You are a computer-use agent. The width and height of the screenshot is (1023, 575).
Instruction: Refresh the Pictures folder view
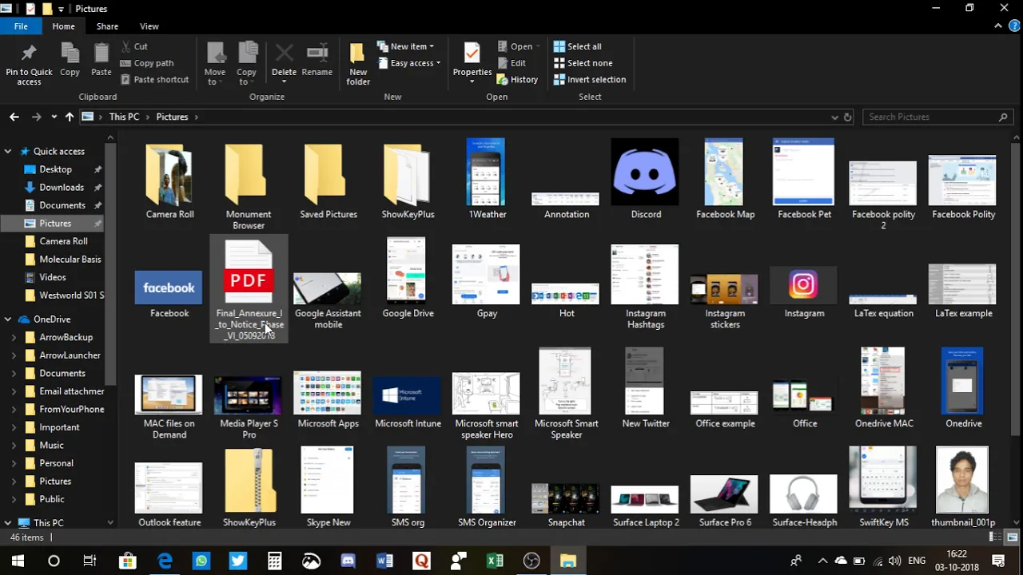pos(848,117)
